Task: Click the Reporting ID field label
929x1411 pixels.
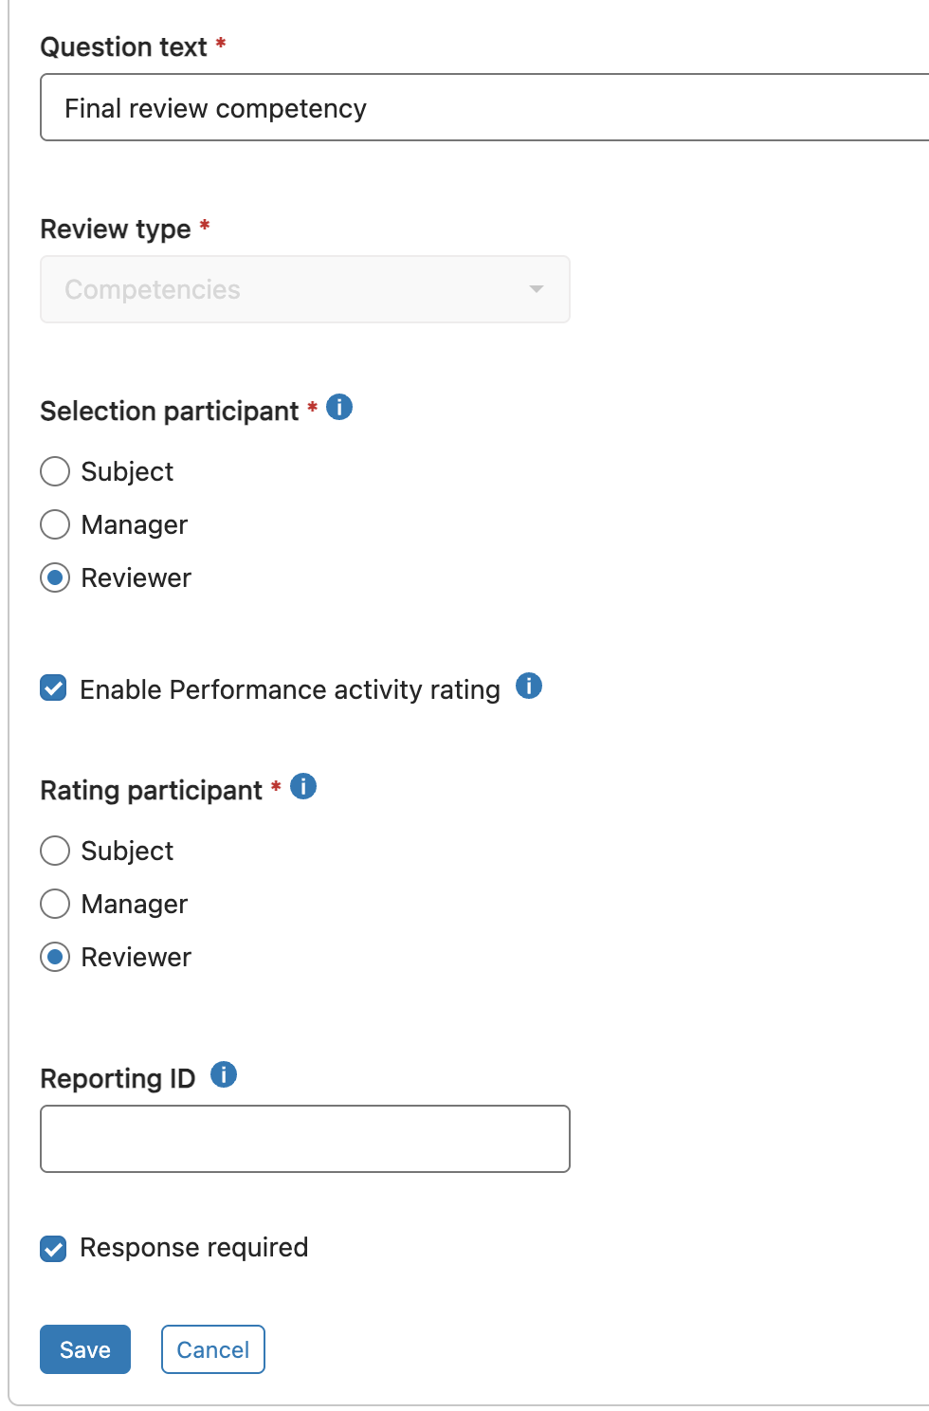Action: (x=118, y=1079)
